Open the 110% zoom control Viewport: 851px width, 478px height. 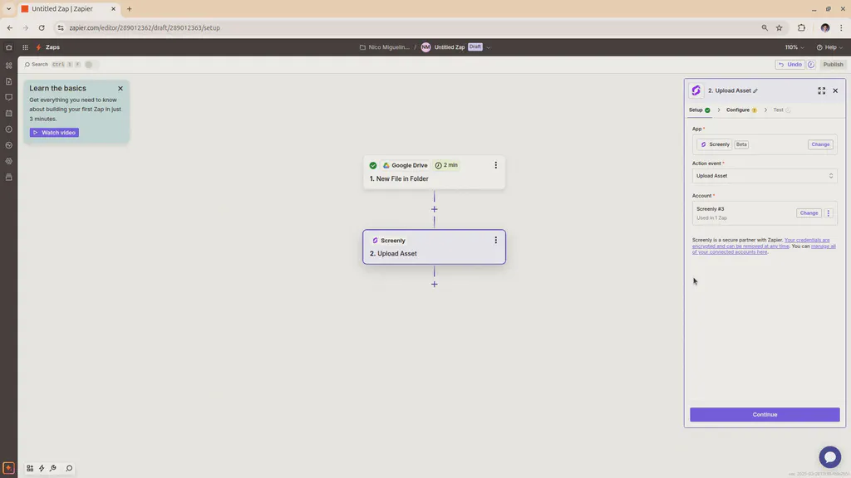click(792, 47)
